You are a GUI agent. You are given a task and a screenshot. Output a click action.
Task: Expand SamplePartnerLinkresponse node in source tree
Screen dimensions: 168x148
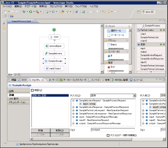(x=73, y=114)
